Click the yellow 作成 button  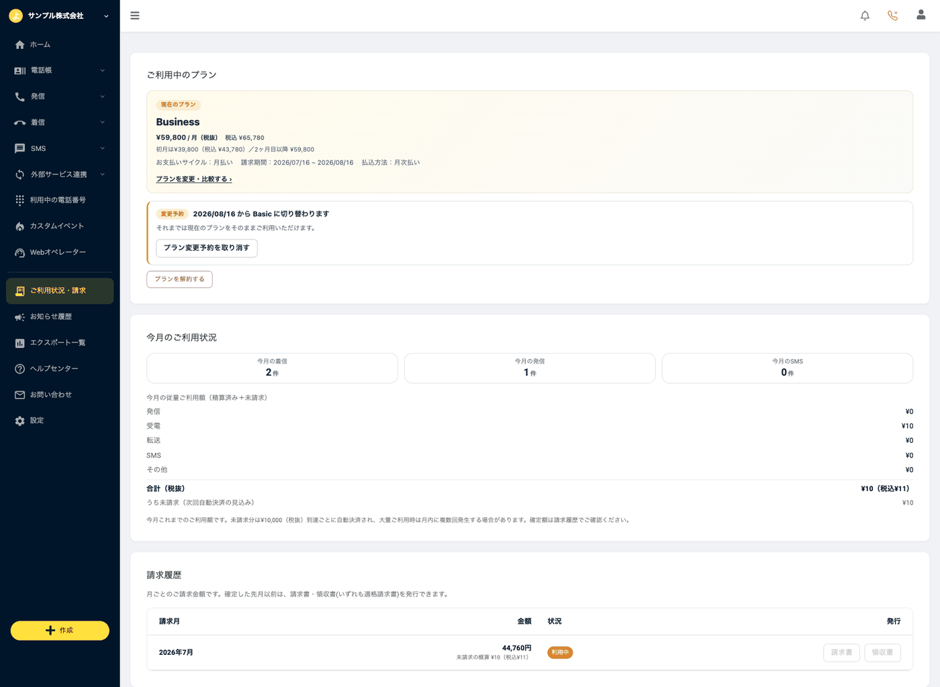click(60, 631)
